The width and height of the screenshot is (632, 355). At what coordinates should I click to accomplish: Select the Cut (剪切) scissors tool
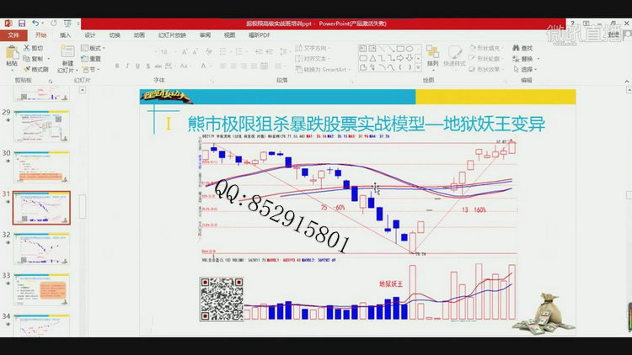(34, 49)
